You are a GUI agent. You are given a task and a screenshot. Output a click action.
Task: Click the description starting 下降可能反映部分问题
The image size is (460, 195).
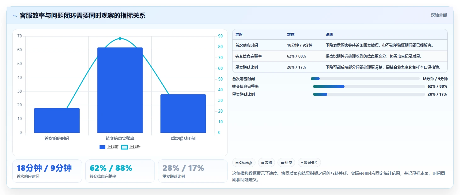(383, 67)
